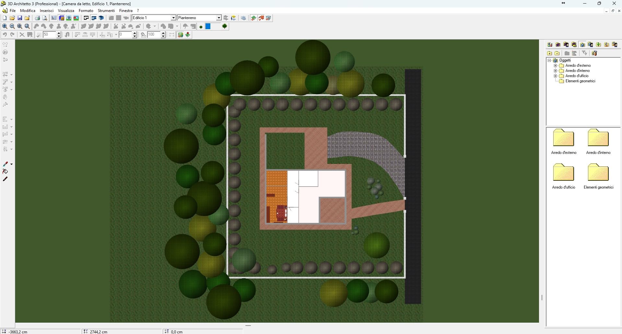Open catalog settings hammer icon
This screenshot has width=622, height=334.
[594, 53]
